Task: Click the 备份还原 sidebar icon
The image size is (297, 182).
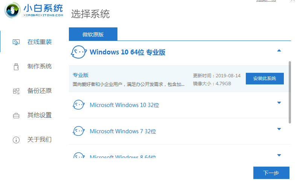Action: [x=16, y=91]
